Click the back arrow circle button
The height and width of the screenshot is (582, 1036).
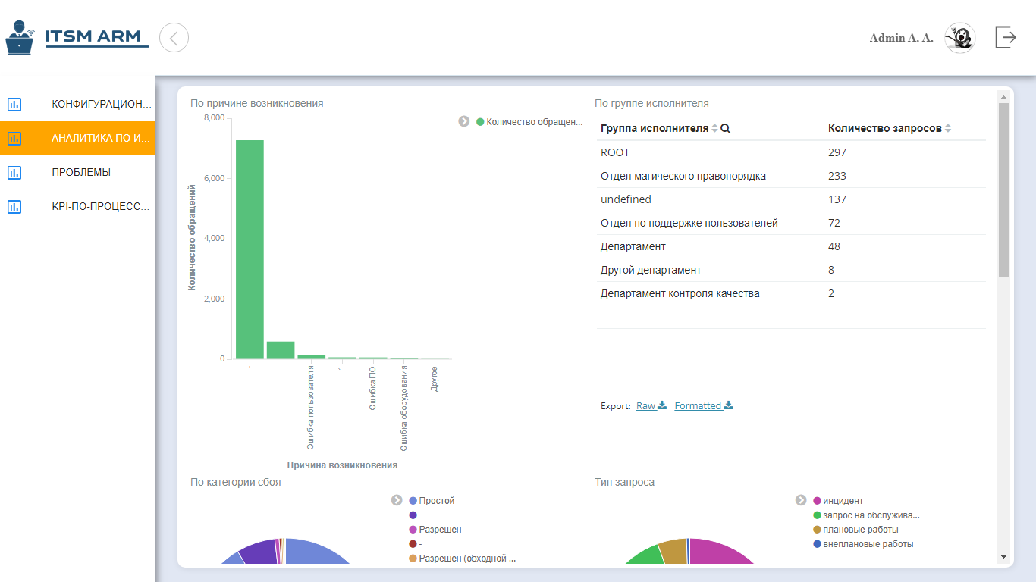pyautogui.click(x=174, y=37)
